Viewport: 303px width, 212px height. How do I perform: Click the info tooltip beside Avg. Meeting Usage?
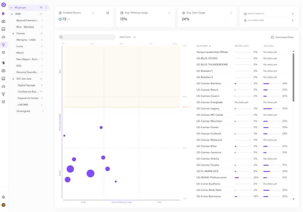(169, 12)
